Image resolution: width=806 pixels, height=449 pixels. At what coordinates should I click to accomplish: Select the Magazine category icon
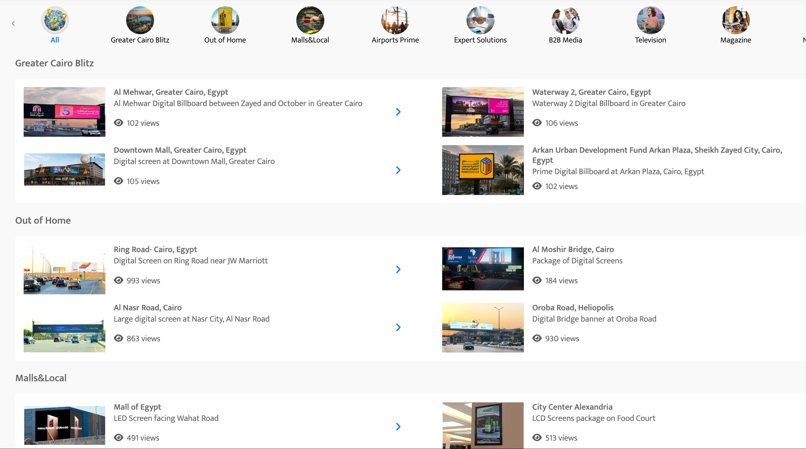(735, 21)
